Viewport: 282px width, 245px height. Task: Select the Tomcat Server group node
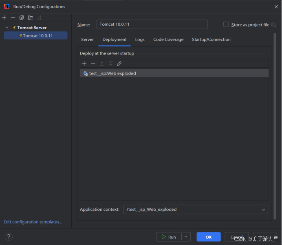(32, 28)
